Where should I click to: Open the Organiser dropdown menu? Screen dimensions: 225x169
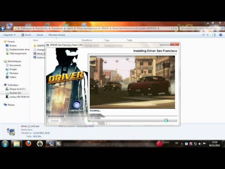click(x=9, y=35)
